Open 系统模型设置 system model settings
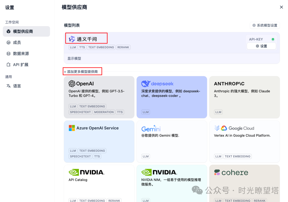The height and width of the screenshot is (202, 288). click(x=265, y=25)
